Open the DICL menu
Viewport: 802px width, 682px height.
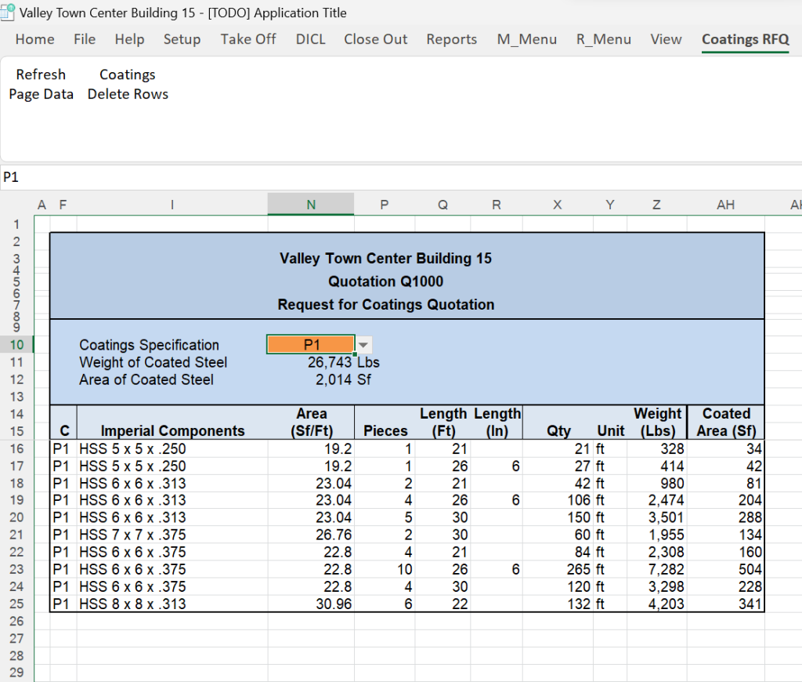[310, 39]
